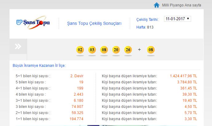Click the yellow ball numbered 03
This screenshot has width=212, height=126.
(x=92, y=50)
